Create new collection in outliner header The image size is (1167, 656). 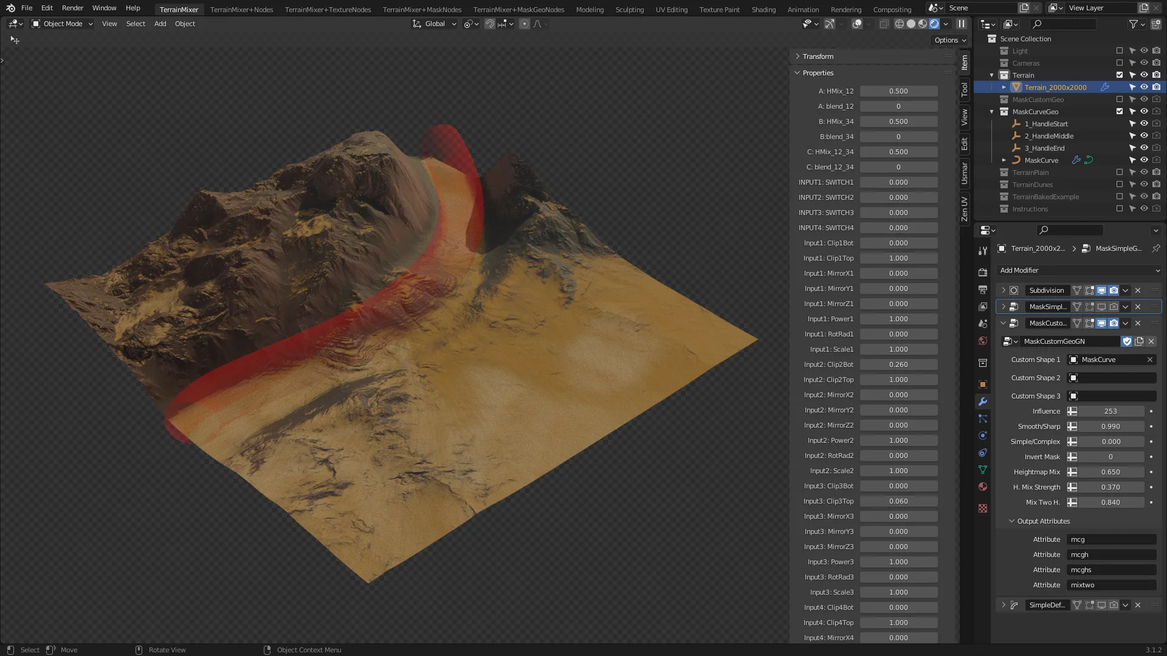pyautogui.click(x=1155, y=24)
